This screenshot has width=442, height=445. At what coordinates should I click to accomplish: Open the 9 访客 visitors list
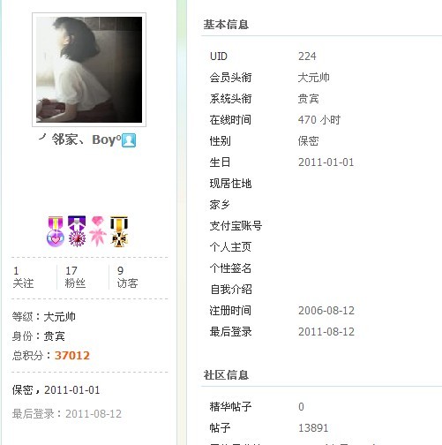tap(127, 277)
